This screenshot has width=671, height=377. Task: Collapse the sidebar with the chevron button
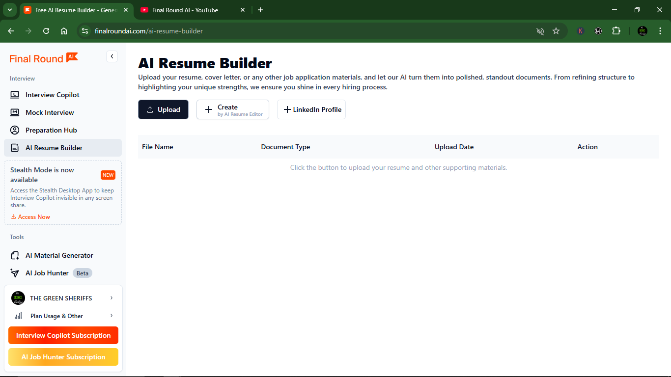112,56
